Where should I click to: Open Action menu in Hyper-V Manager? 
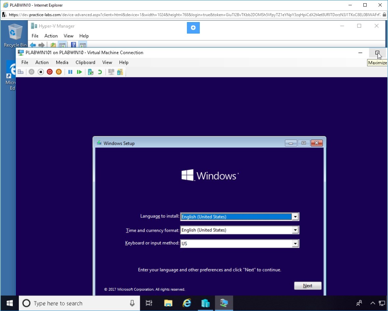click(51, 36)
